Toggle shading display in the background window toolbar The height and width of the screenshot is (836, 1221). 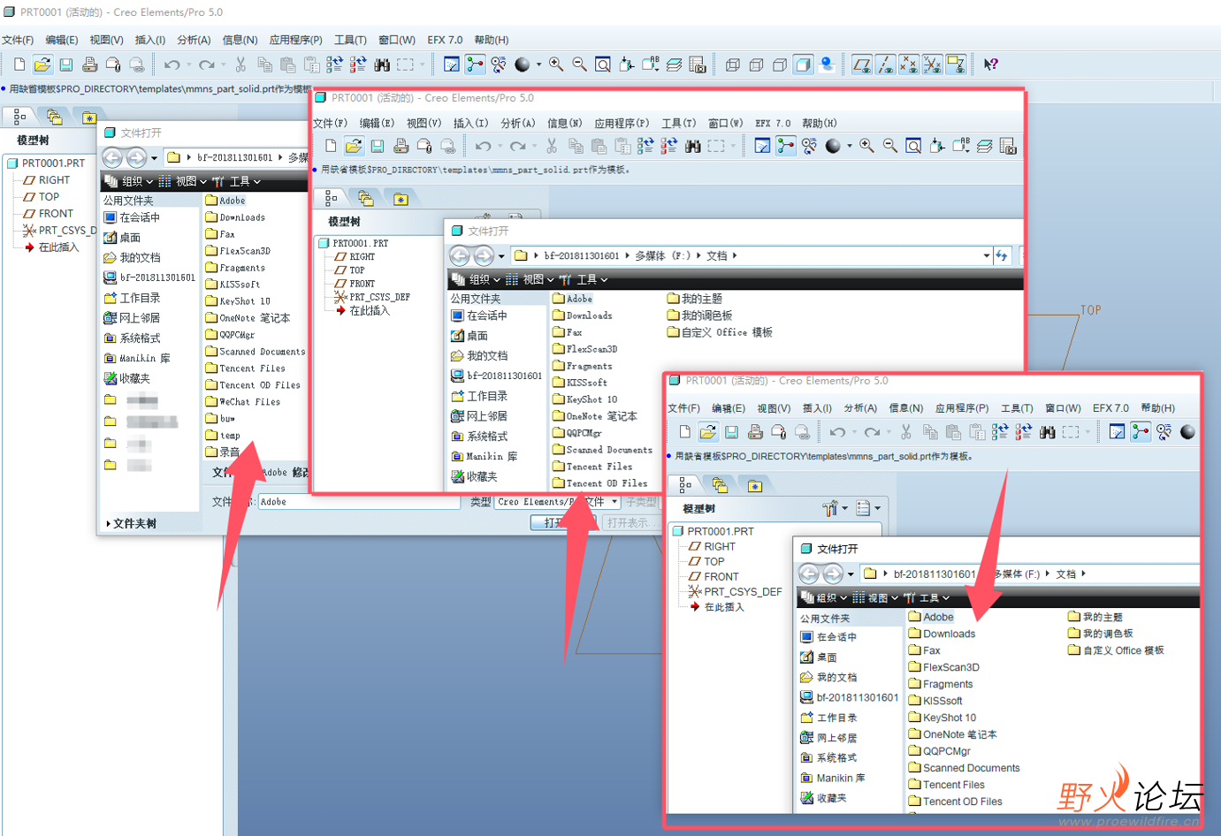click(803, 65)
